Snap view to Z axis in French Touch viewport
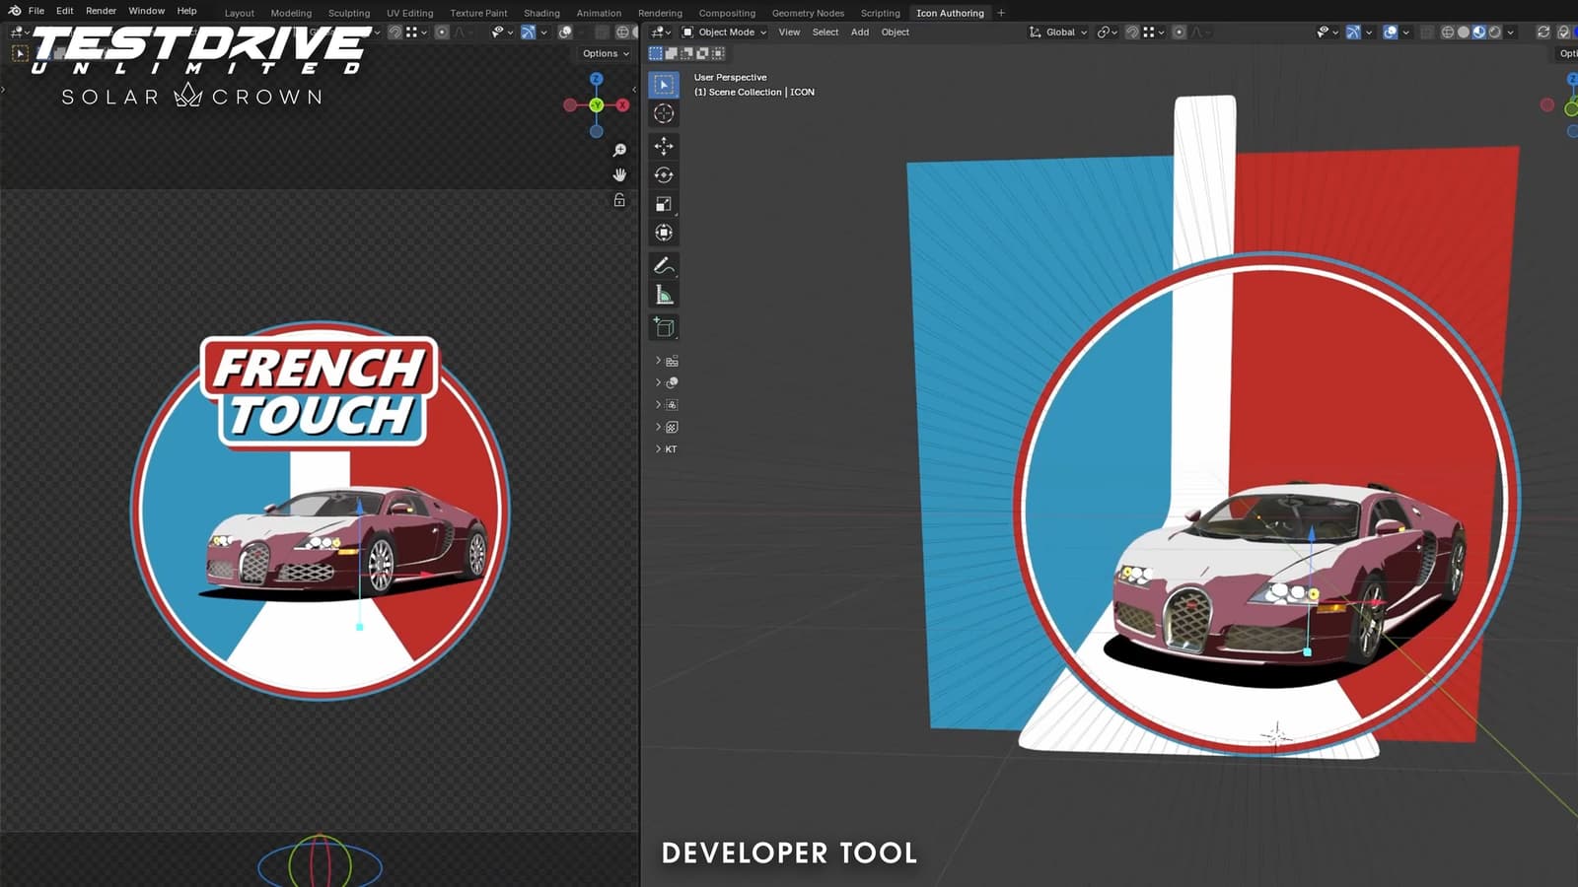1578x887 pixels. [x=596, y=79]
